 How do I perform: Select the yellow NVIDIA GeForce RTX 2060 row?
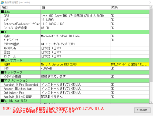pyautogui.click(x=75, y=64)
